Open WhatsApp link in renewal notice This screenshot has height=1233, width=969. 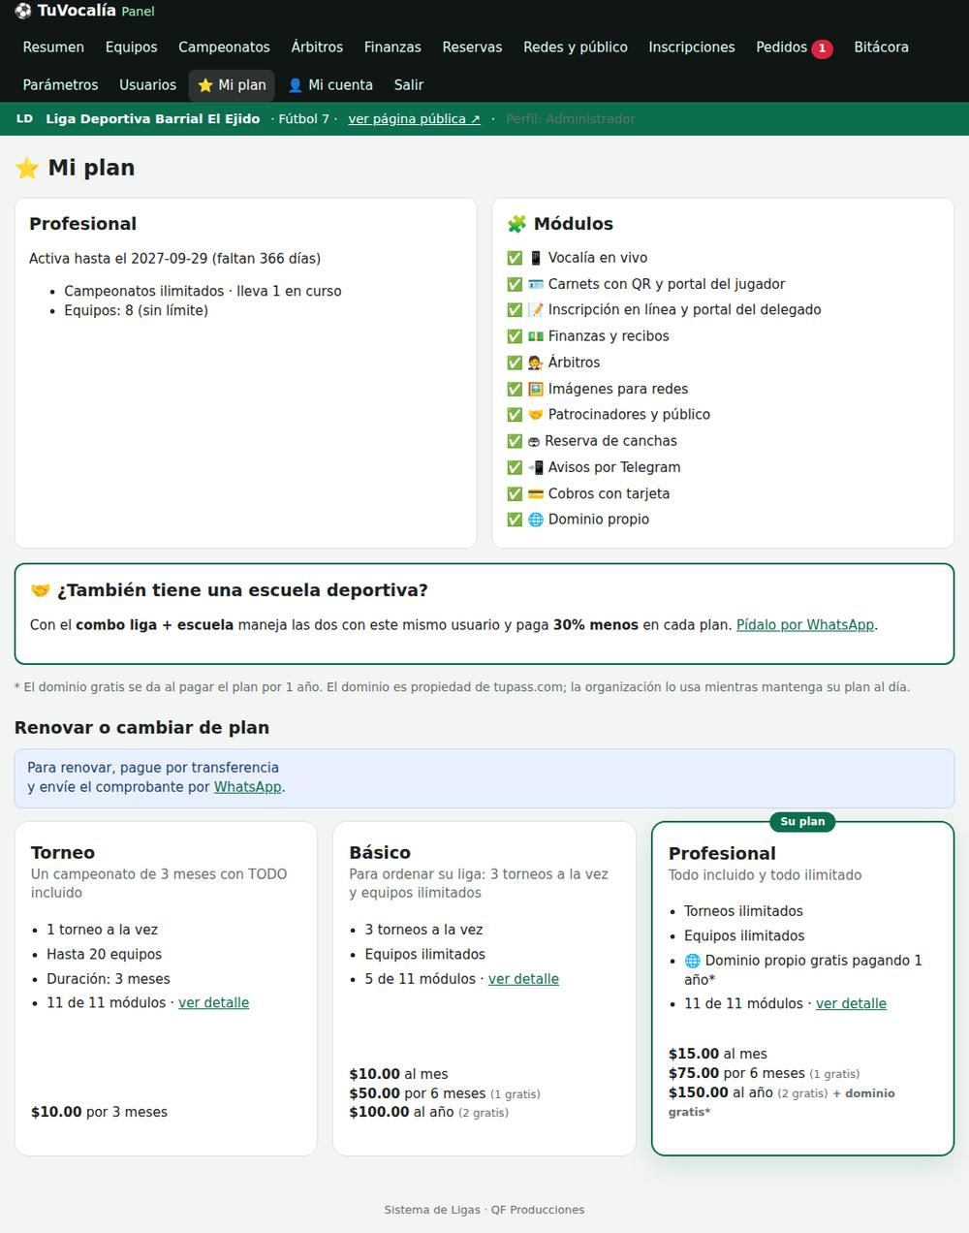[247, 787]
